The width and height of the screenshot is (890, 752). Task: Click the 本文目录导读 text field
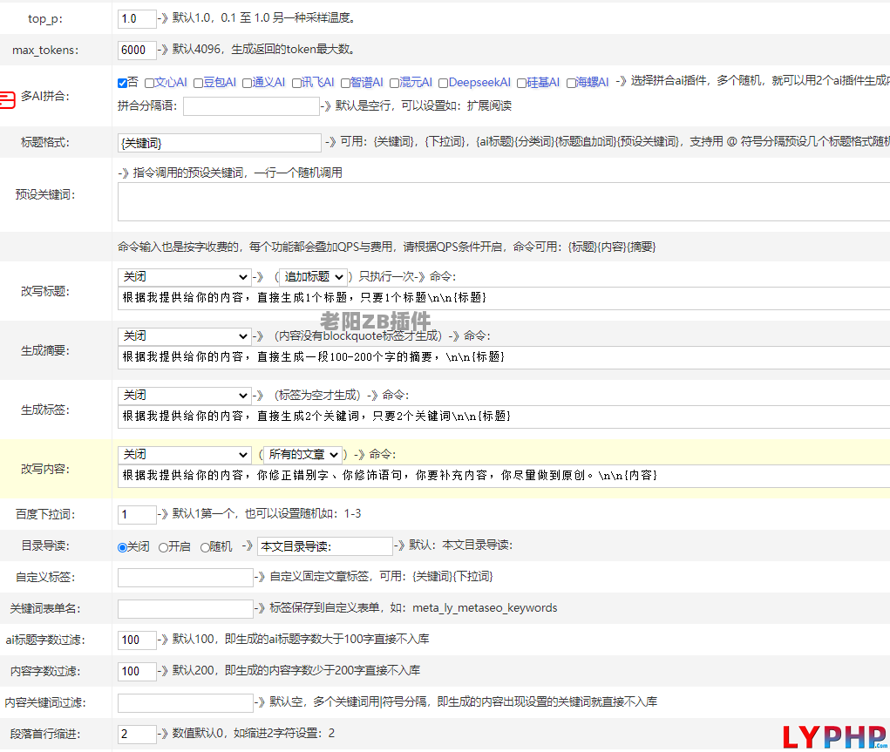click(324, 546)
